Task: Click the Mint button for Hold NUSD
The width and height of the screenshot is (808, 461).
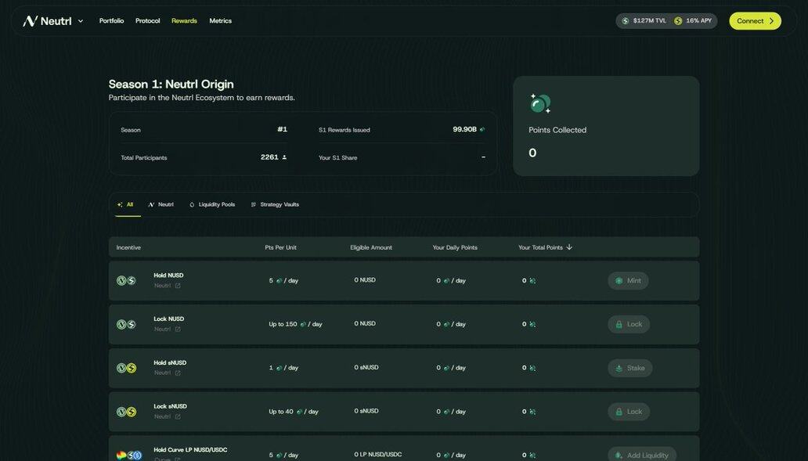Action: click(x=628, y=281)
